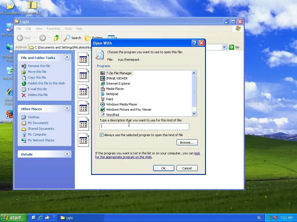
Task: Click the RL language bar indicator
Action: (x=259, y=218)
